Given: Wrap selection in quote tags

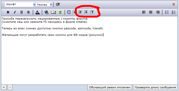Looking at the screenshot, I should (x=69, y=12).
